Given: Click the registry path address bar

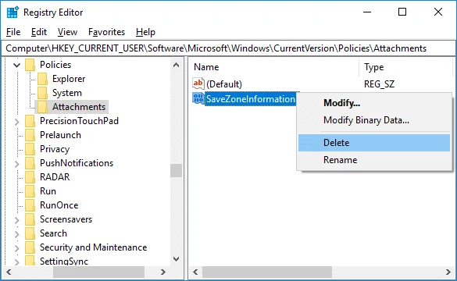Looking at the screenshot, I should click(228, 48).
